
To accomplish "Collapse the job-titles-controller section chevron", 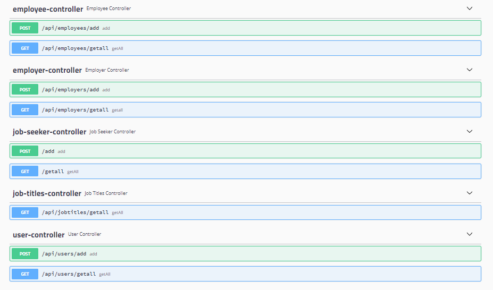I will [x=470, y=193].
